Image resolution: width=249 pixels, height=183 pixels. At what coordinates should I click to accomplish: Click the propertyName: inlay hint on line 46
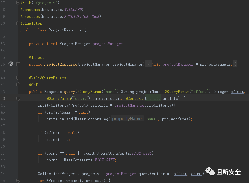[127, 119]
